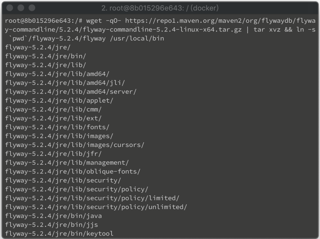This screenshot has height=239, width=320.
Task: Click the jre/lib/amd64/server/ output line
Action: (x=71, y=92)
